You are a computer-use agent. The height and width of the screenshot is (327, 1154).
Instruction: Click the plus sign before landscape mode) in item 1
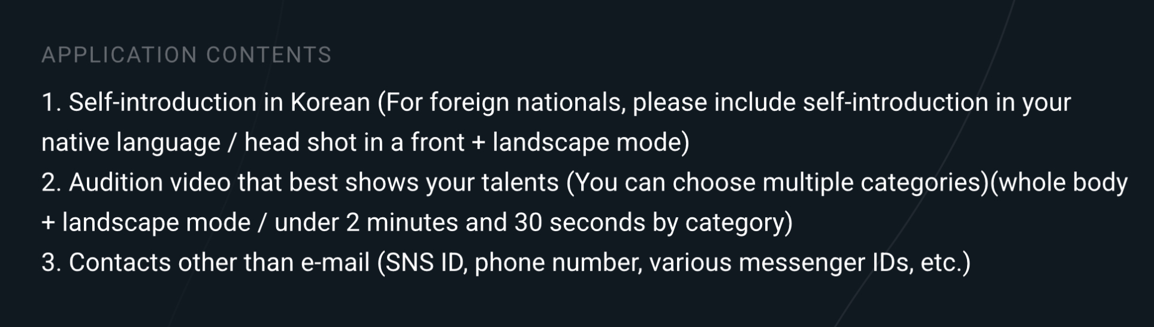coord(478,144)
